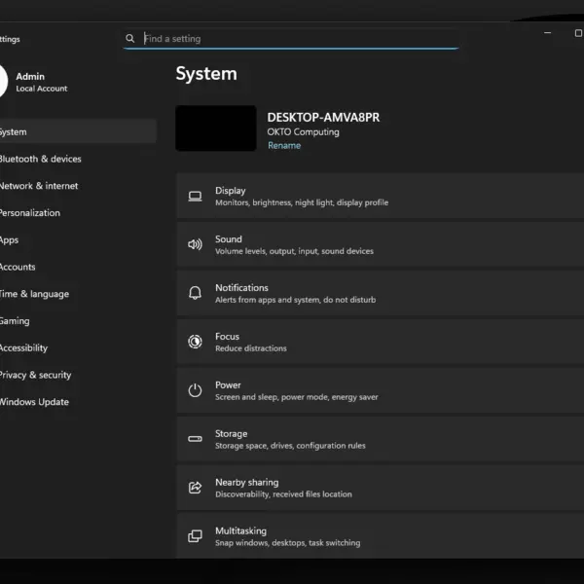584x584 pixels.
Task: Click the Nearby sharing icon
Action: coord(195,488)
